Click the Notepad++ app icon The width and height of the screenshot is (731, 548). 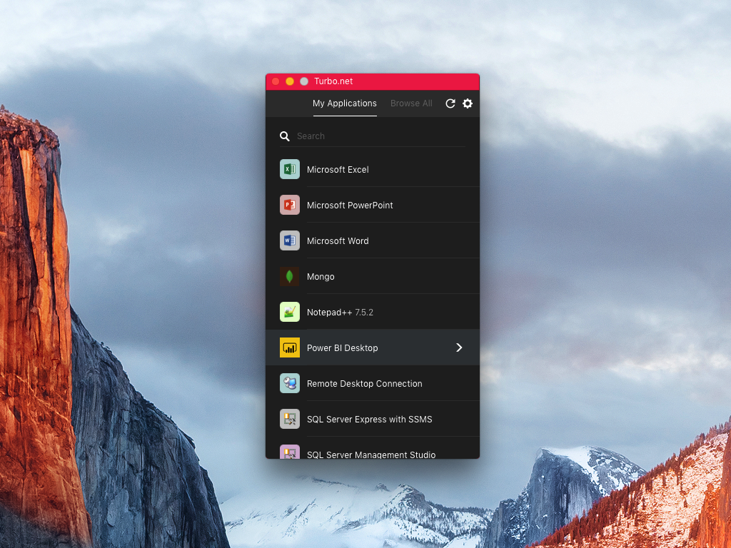[289, 312]
